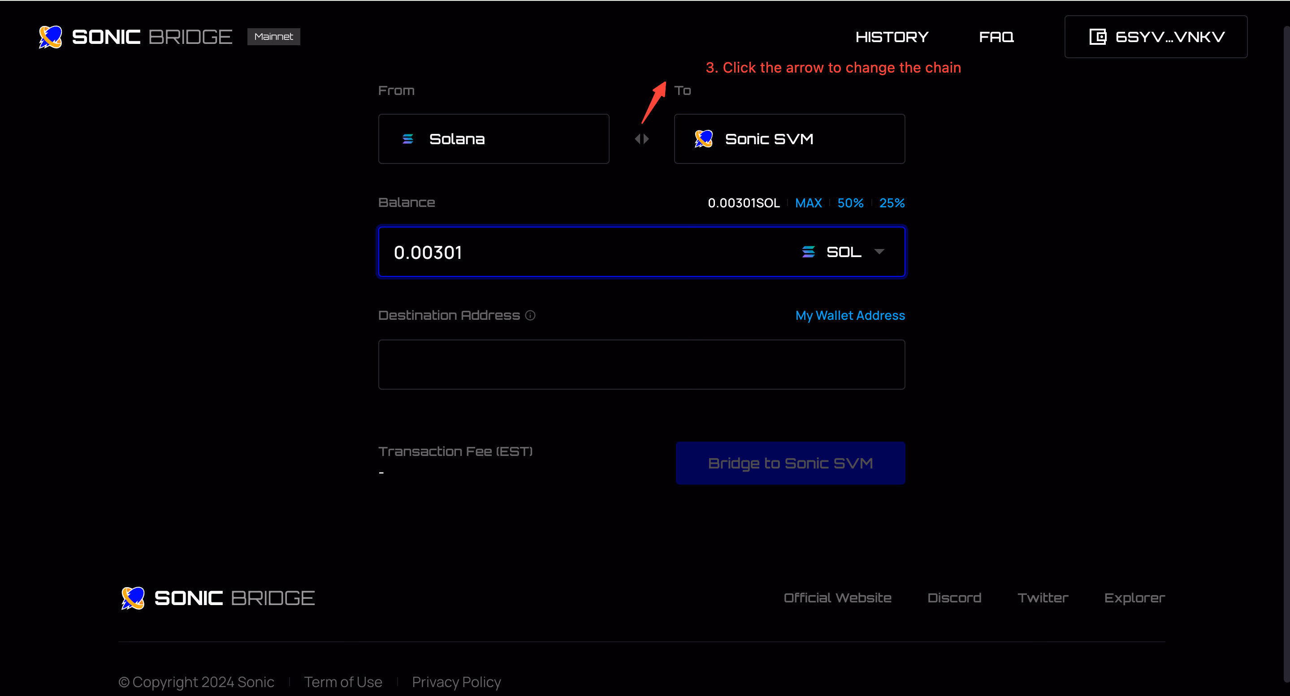This screenshot has height=696, width=1290.
Task: Open the To chain Sonic SVM selector
Action: pyautogui.click(x=790, y=138)
